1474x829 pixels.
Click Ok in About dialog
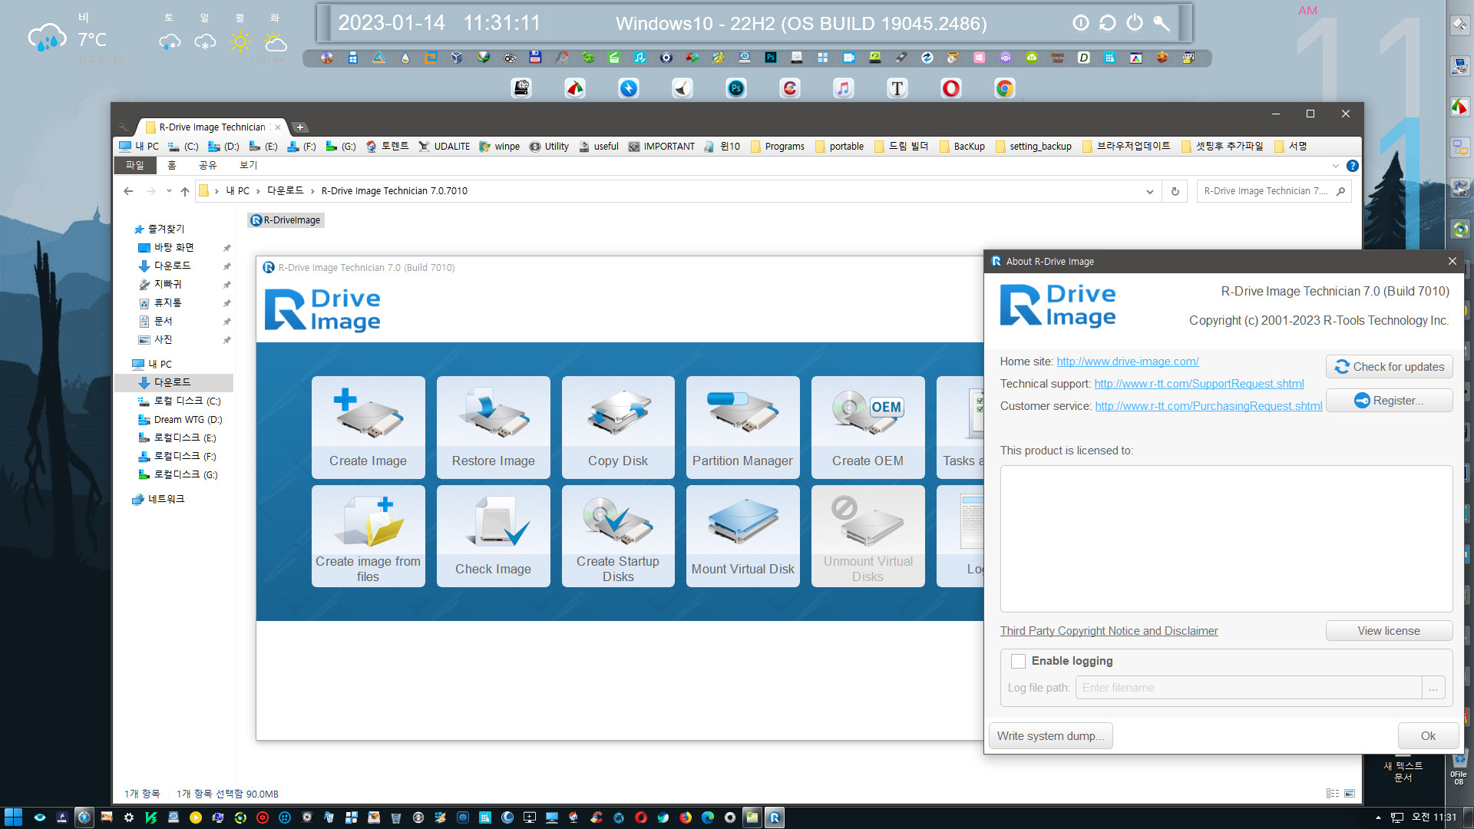click(x=1428, y=736)
